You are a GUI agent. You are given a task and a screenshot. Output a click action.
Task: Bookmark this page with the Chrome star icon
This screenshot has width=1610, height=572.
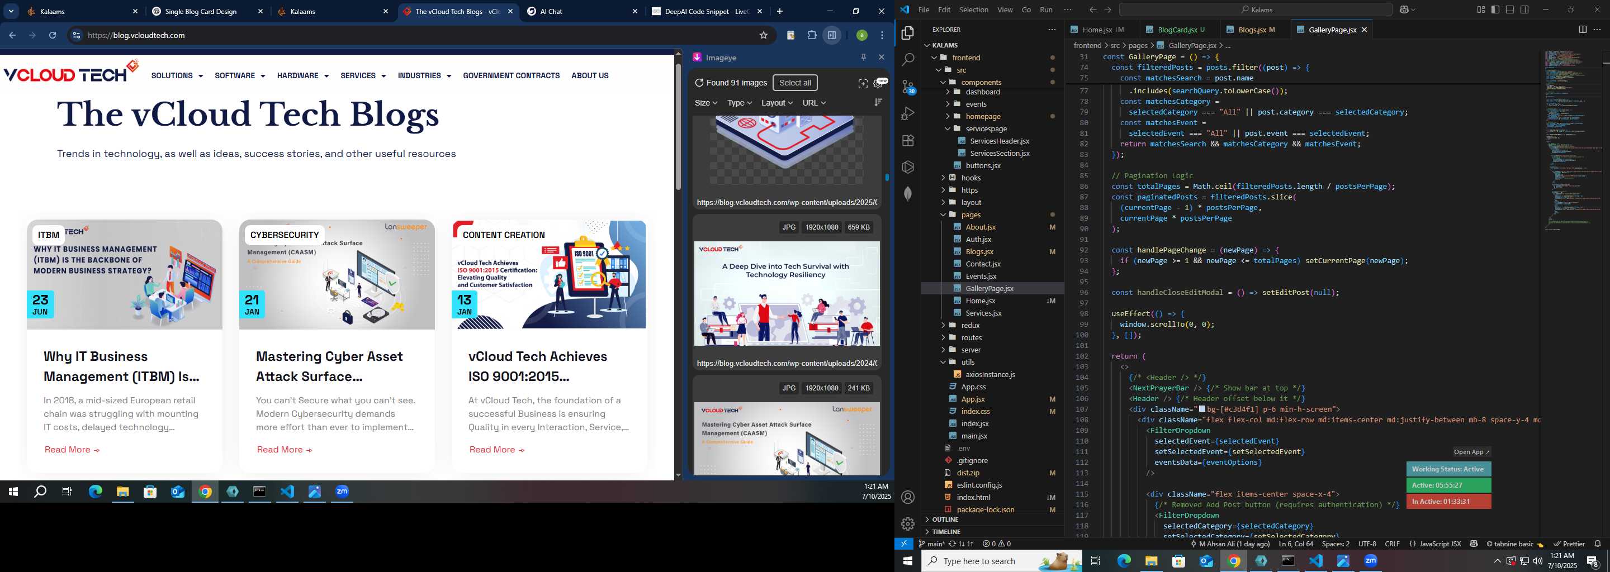coord(763,35)
